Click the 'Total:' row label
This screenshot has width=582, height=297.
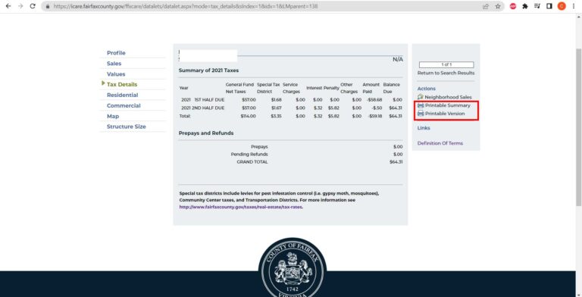(185, 116)
